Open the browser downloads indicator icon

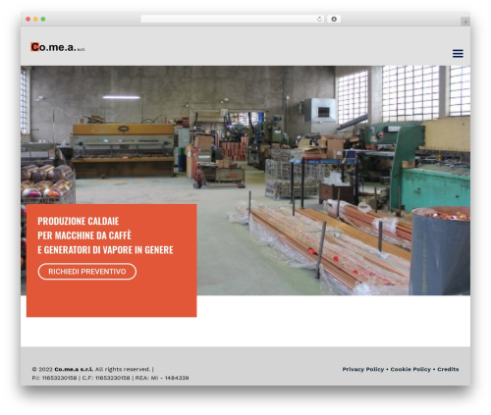[334, 20]
